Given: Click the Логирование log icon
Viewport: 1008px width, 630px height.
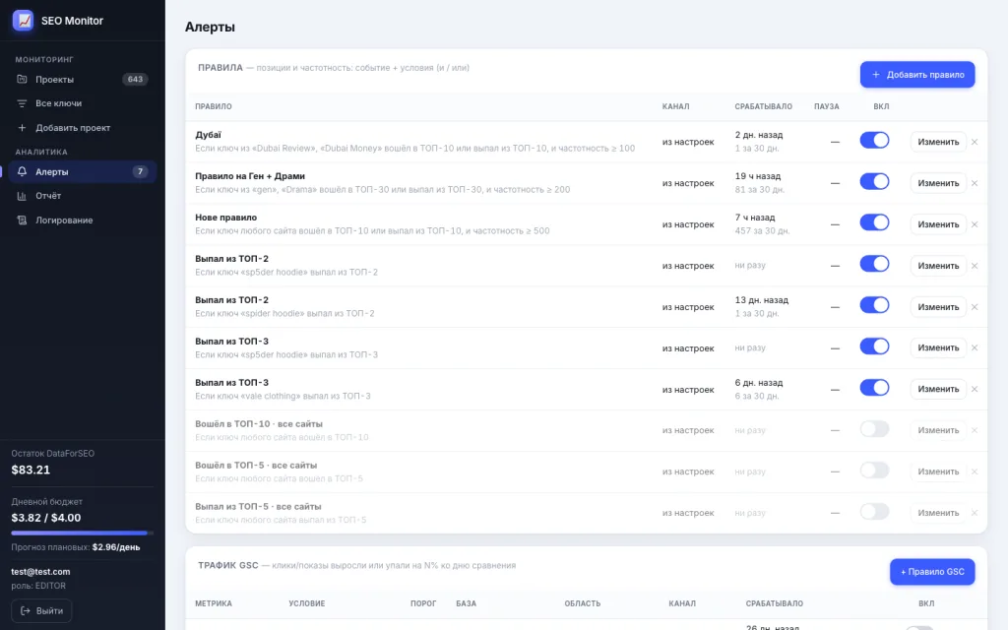Looking at the screenshot, I should pyautogui.click(x=22, y=220).
